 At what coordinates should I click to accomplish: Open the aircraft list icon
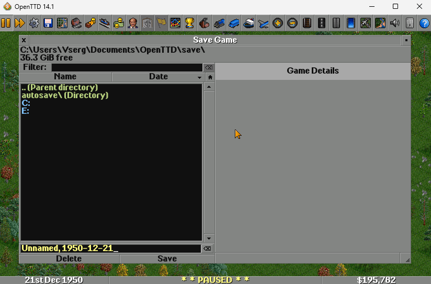coord(263,23)
